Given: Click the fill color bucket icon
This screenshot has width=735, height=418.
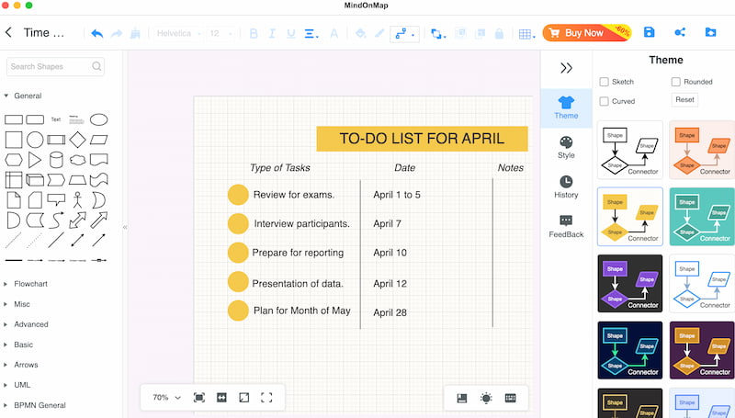Looking at the screenshot, I should 360,33.
